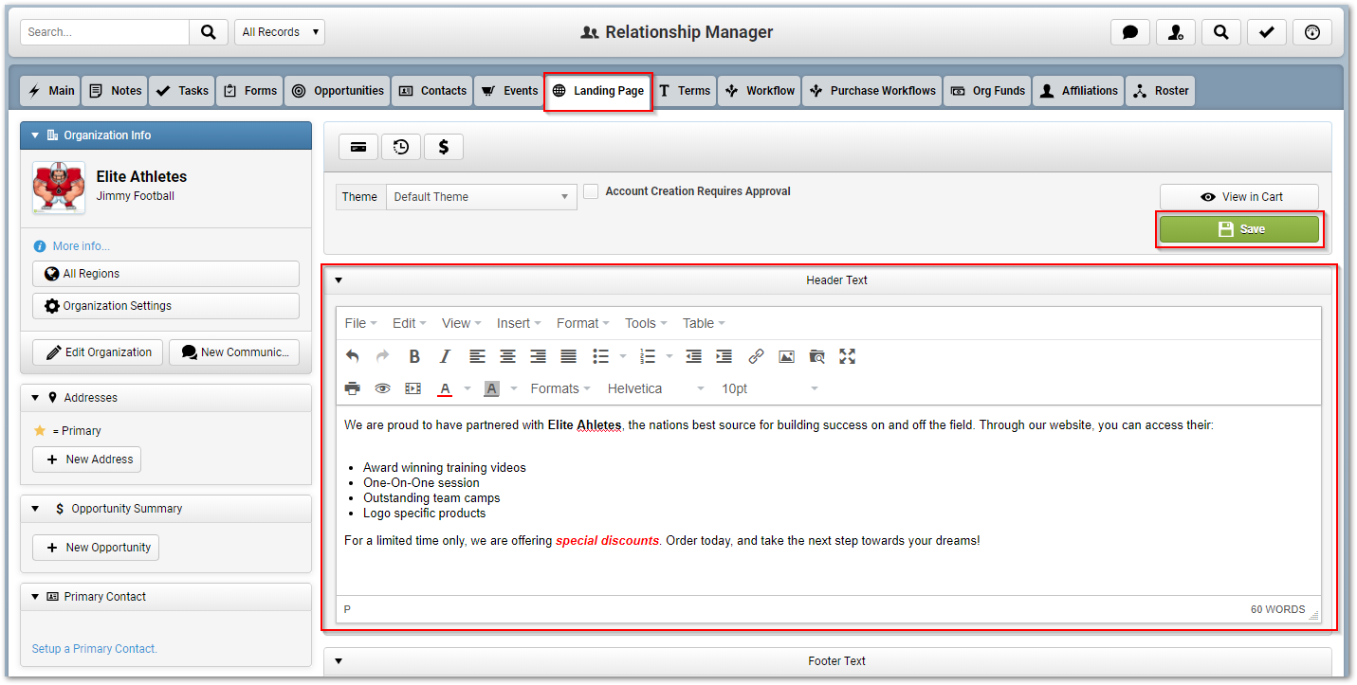Open the Theme dropdown showing Default Theme
1357x685 pixels.
(x=481, y=197)
